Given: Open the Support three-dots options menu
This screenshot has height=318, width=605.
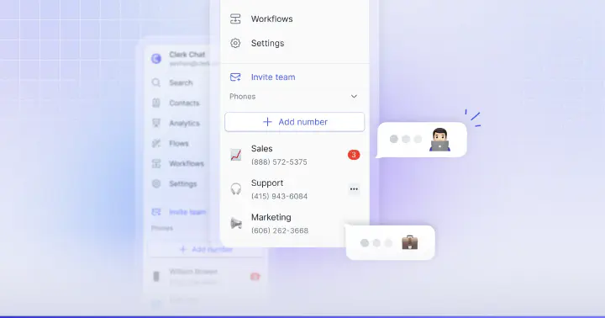Looking at the screenshot, I should pos(354,189).
